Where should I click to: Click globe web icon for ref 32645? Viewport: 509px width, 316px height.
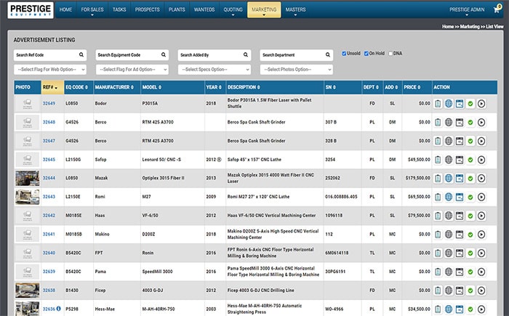pos(449,160)
